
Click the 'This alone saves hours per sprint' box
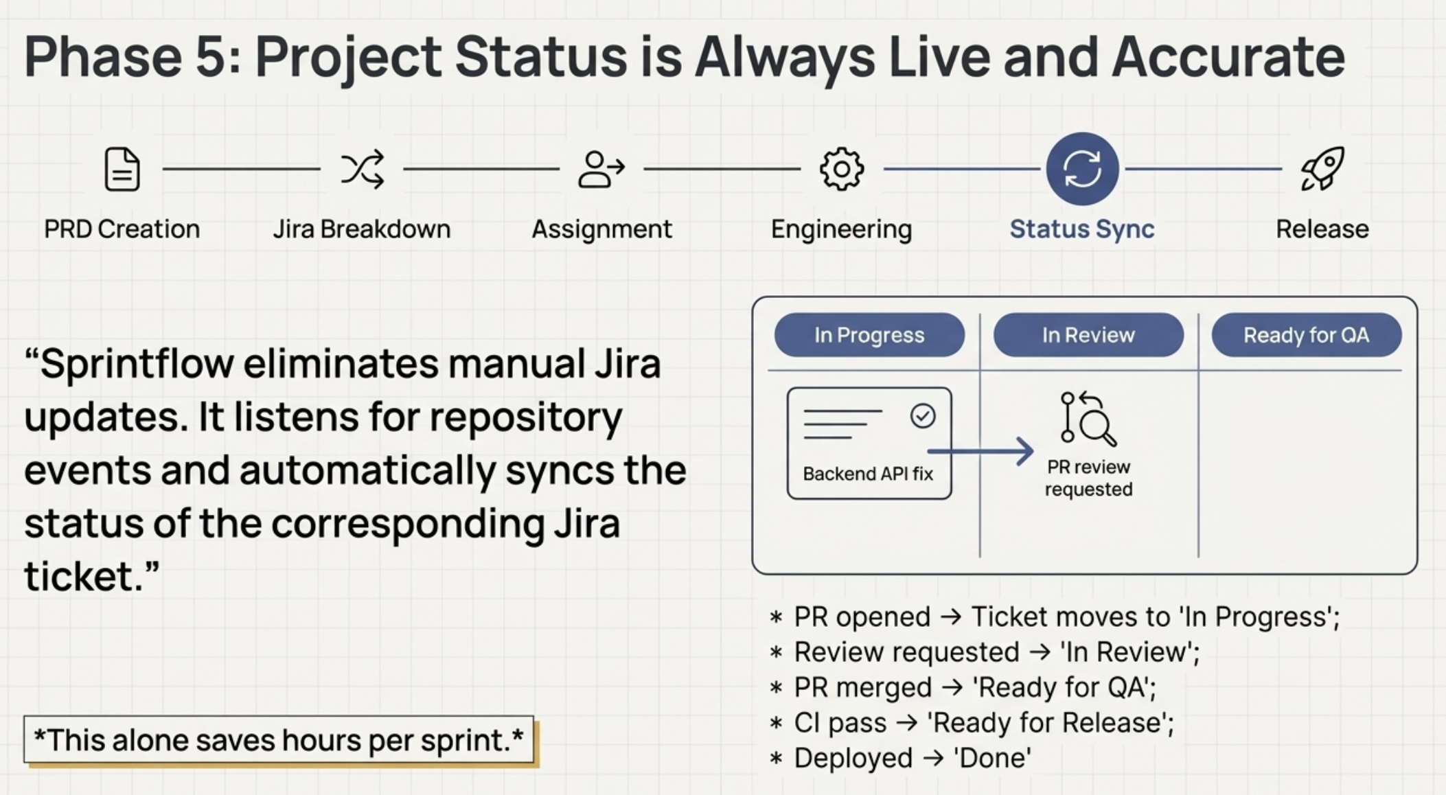[279, 740]
